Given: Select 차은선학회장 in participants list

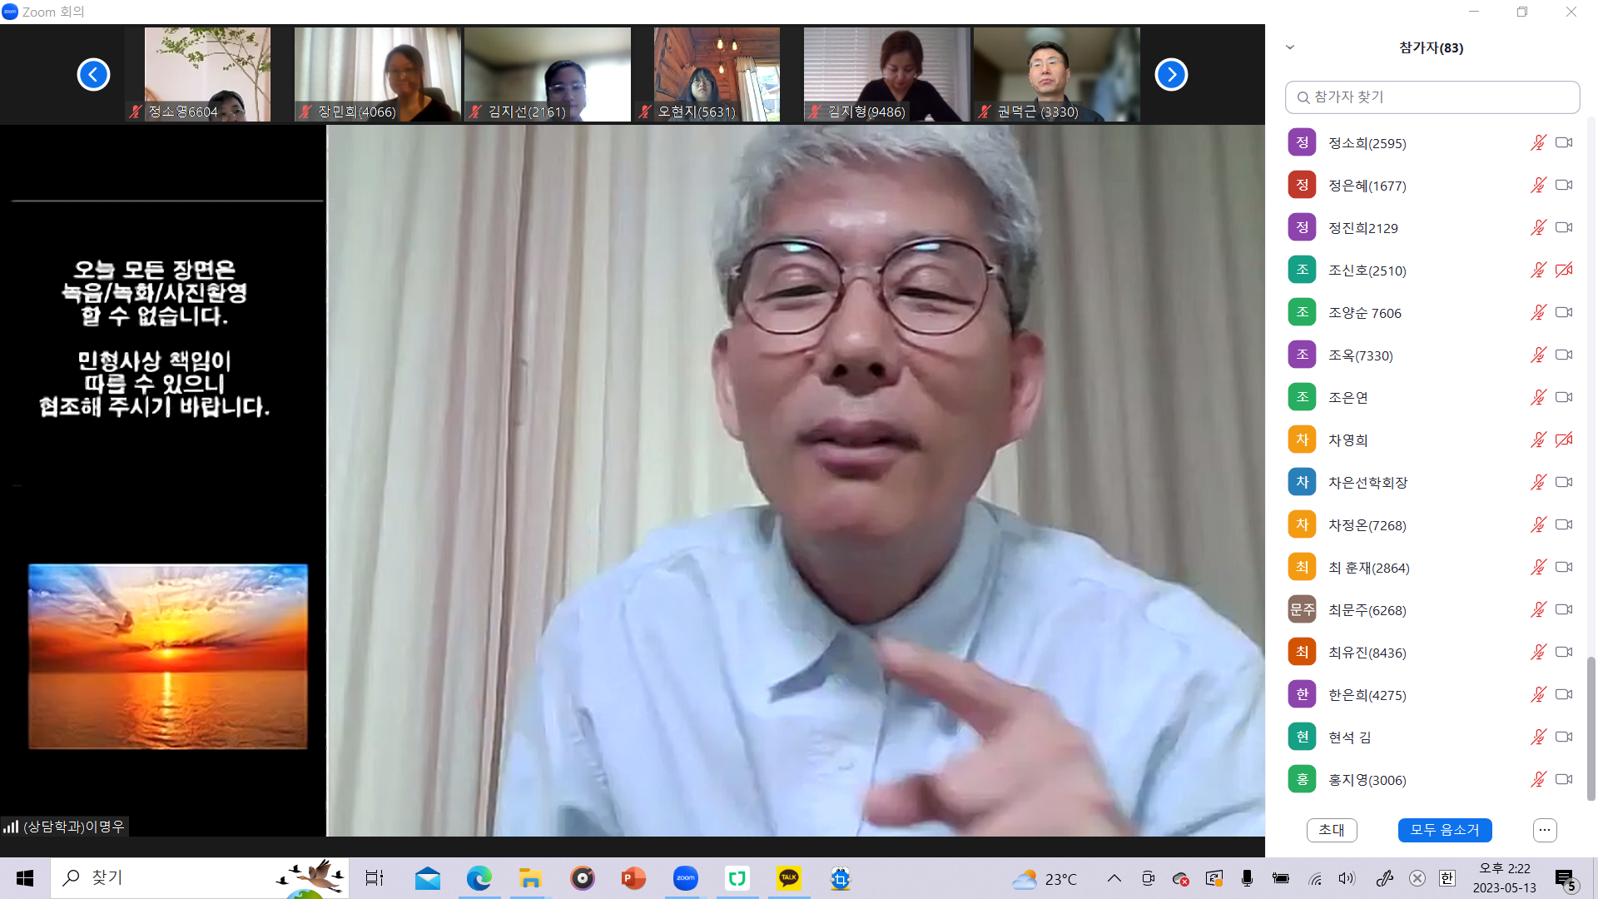Looking at the screenshot, I should [1367, 483].
